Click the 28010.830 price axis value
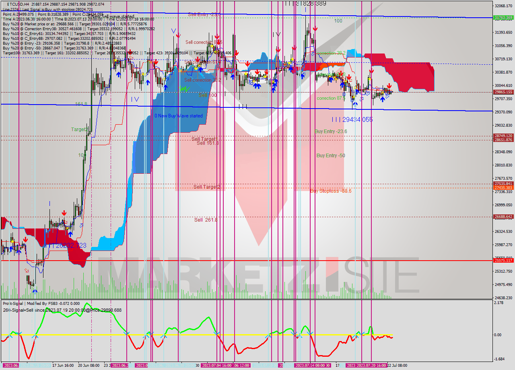Viewport: 515px width, 370px height. coord(504,165)
